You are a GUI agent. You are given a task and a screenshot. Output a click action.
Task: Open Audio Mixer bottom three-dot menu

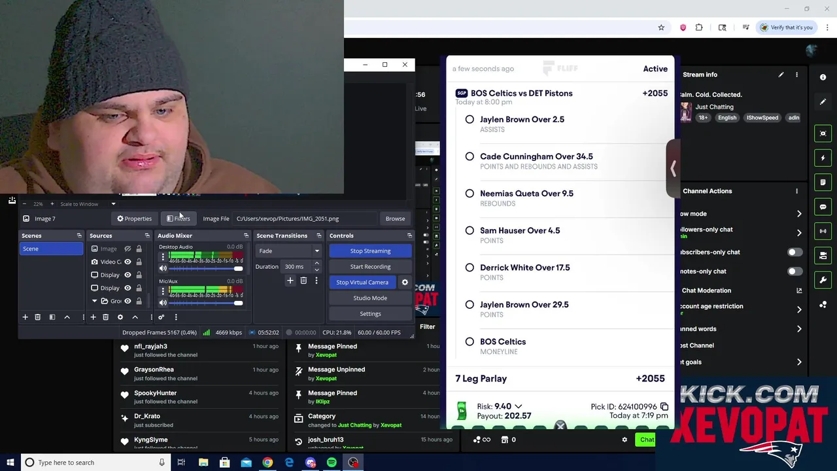pyautogui.click(x=176, y=317)
